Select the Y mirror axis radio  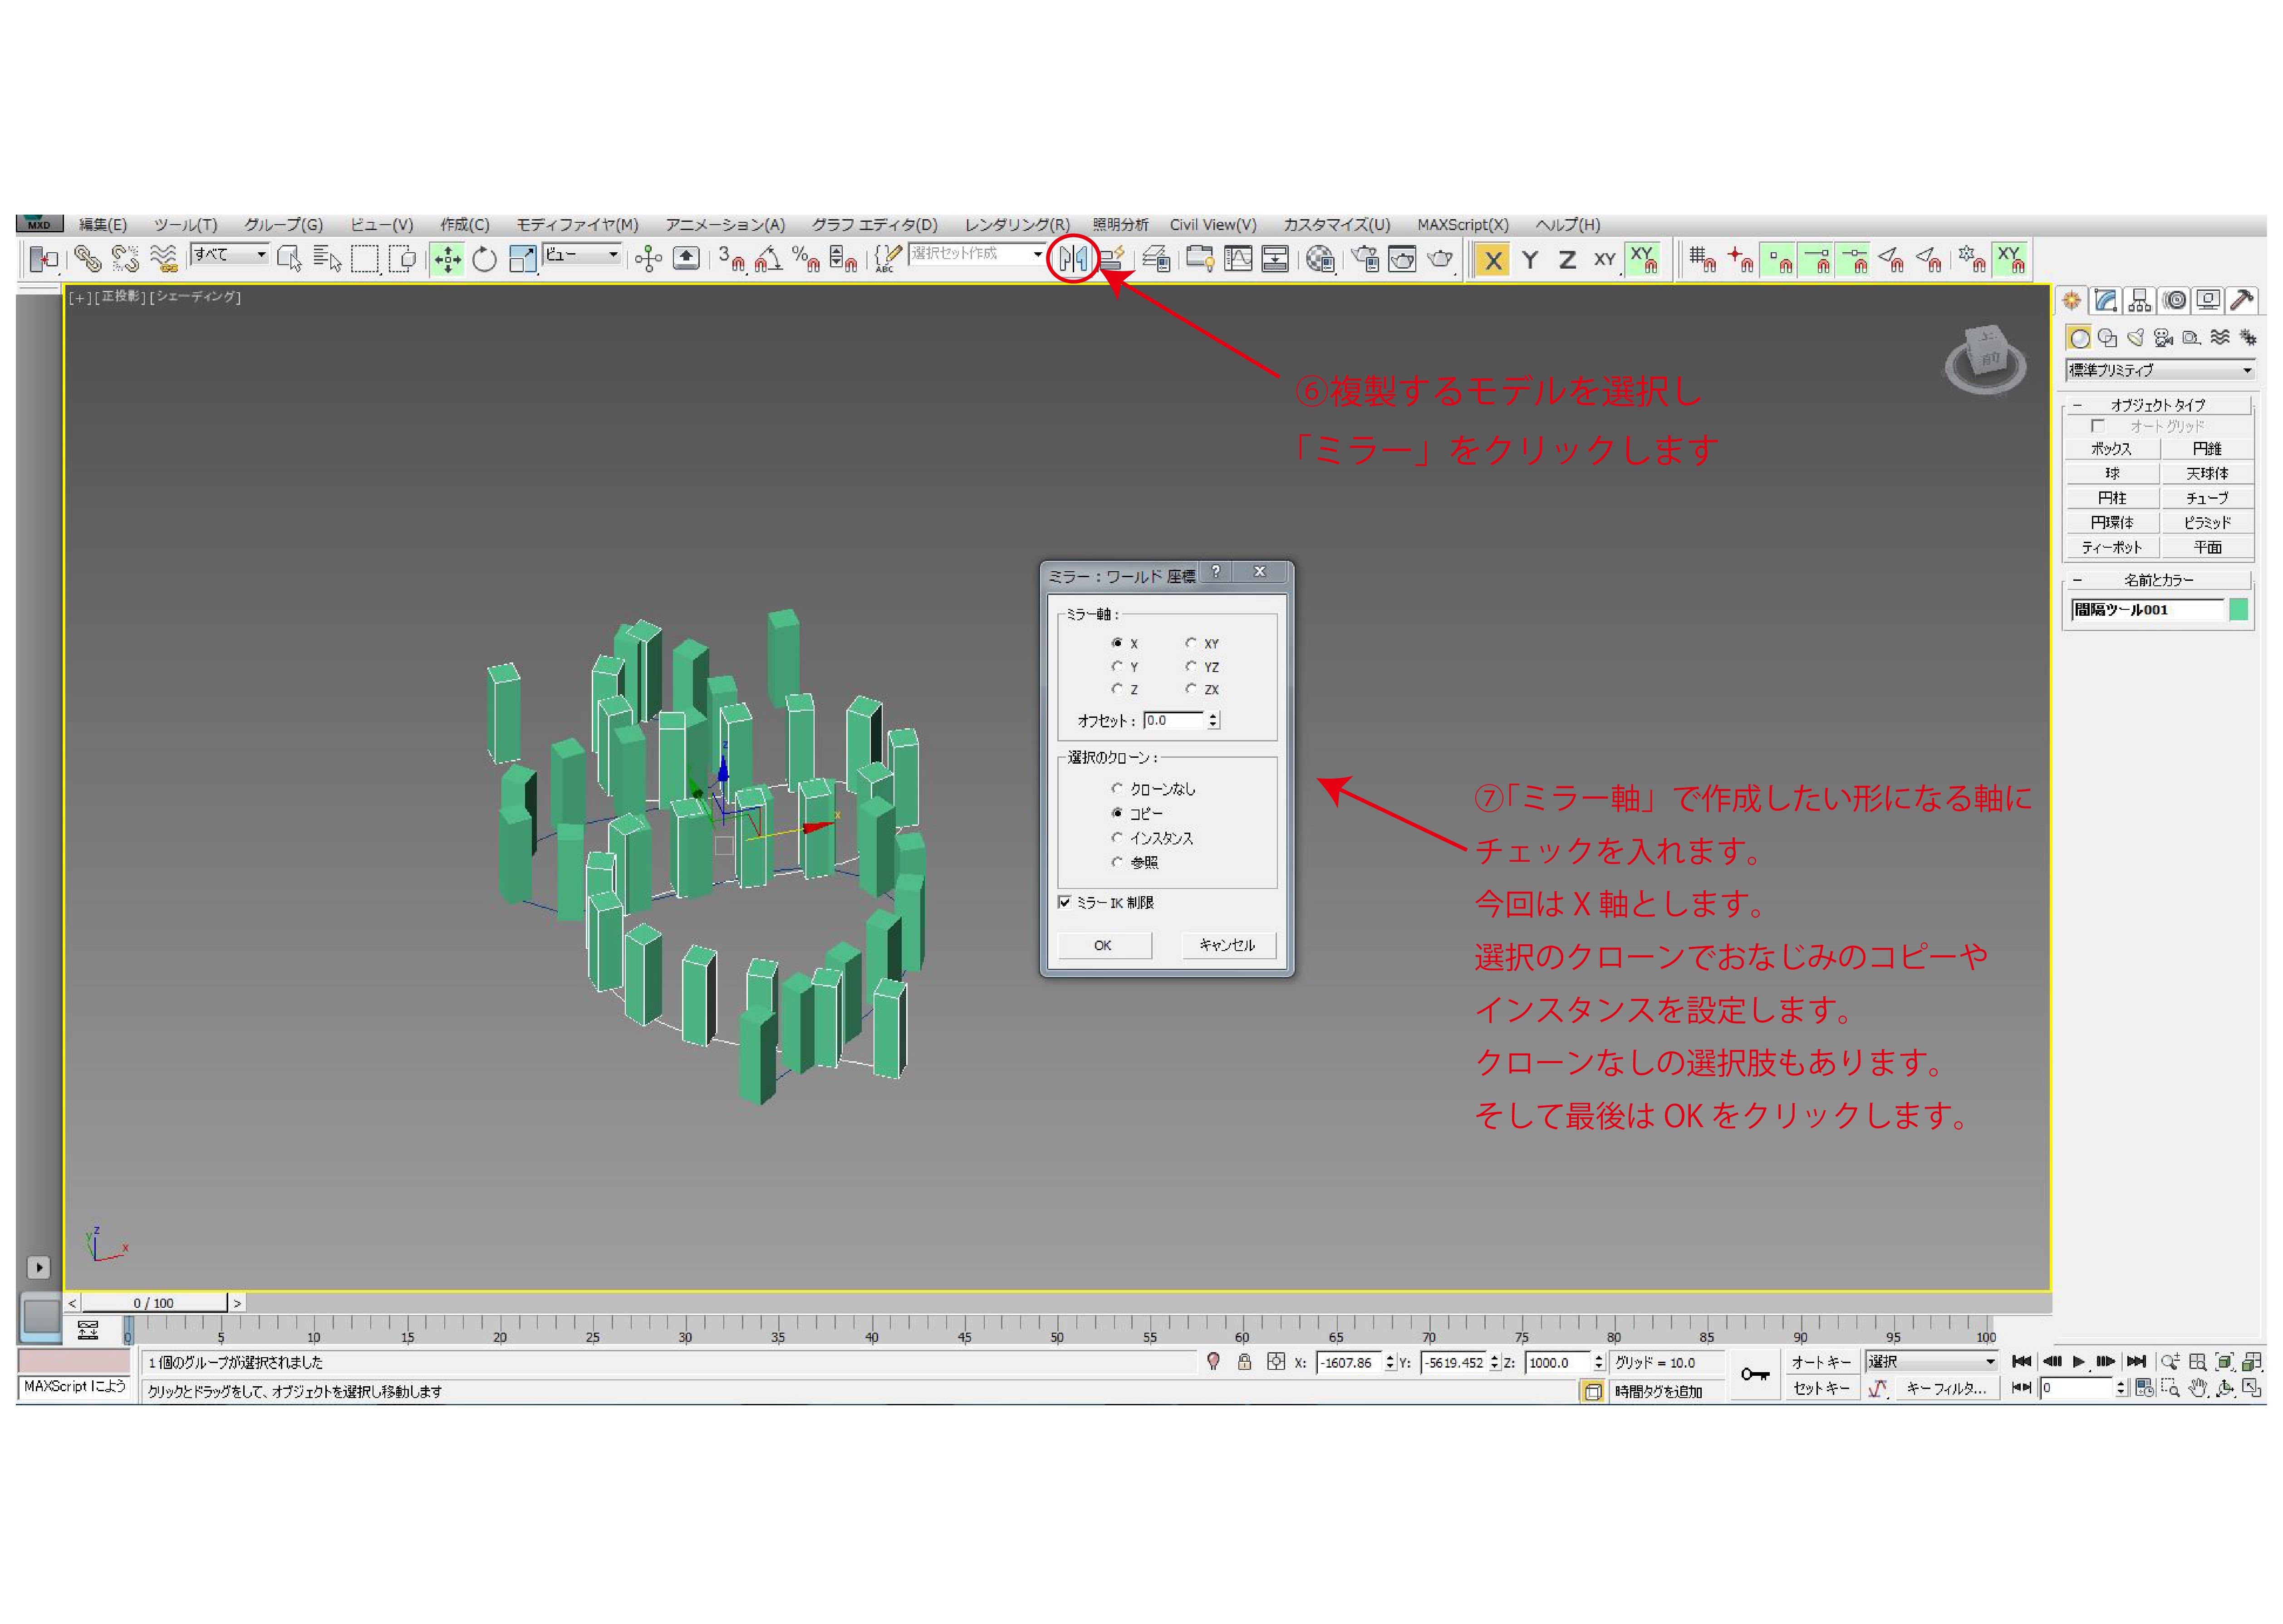coord(1117,666)
